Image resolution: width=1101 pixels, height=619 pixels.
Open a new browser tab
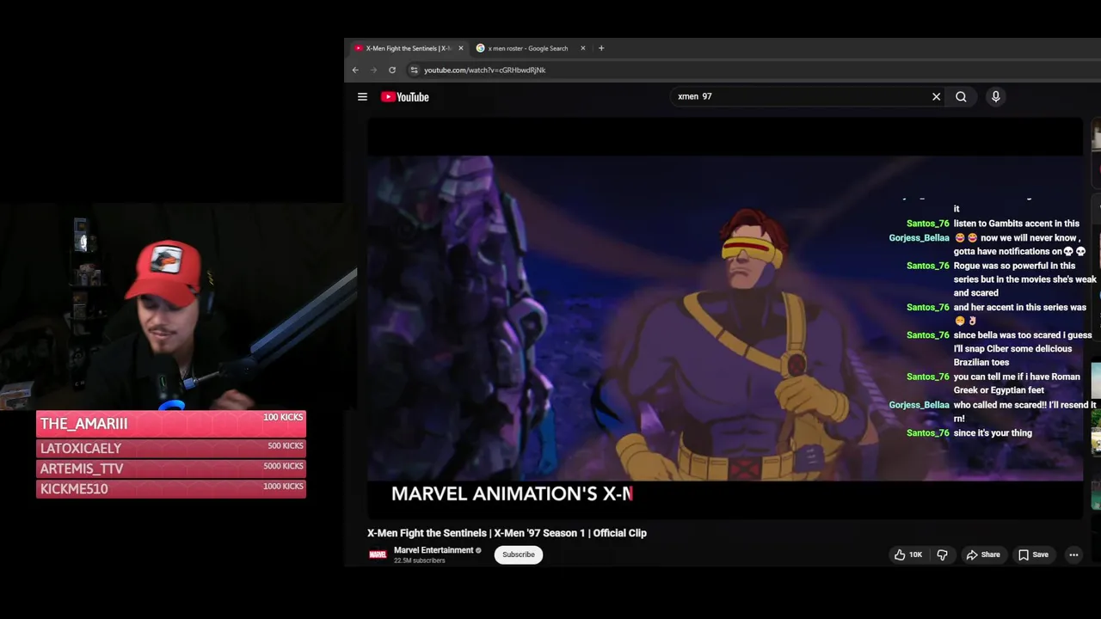coord(601,48)
